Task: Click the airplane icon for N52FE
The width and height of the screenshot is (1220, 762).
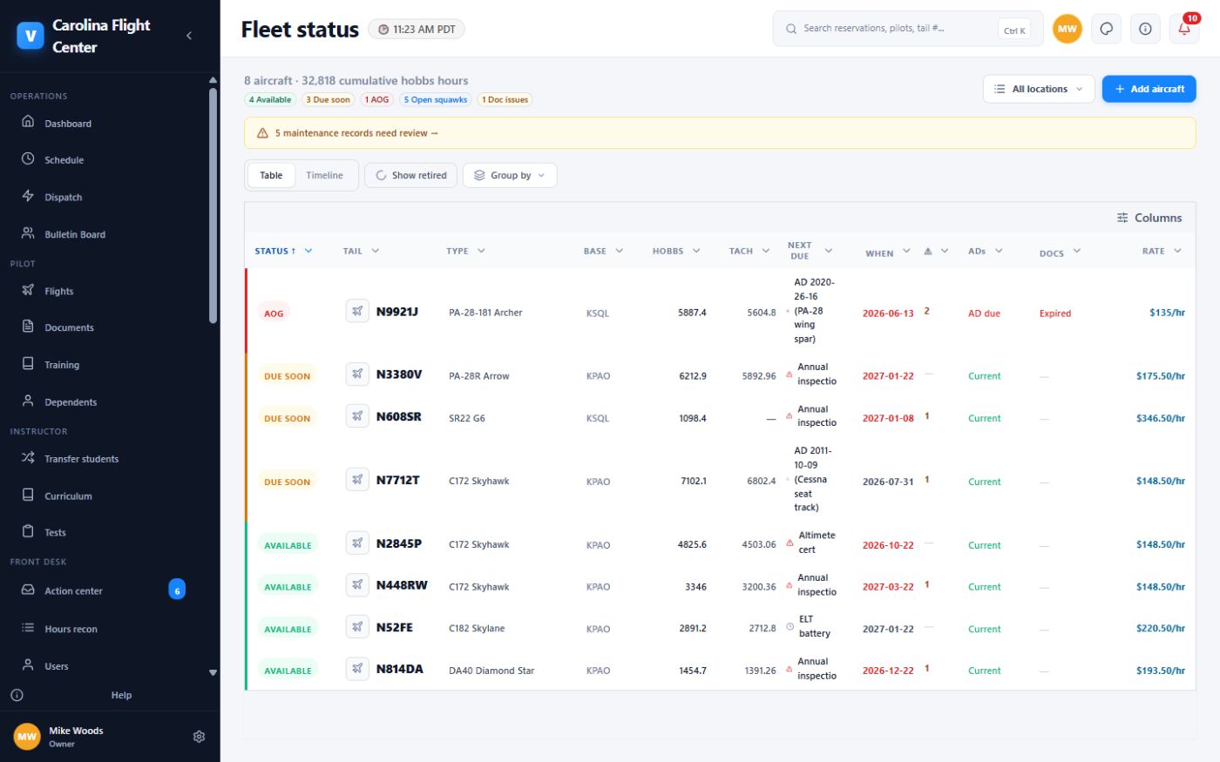Action: pos(357,628)
